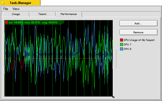Click the Remove button
The image size is (162, 101).
[139, 32]
